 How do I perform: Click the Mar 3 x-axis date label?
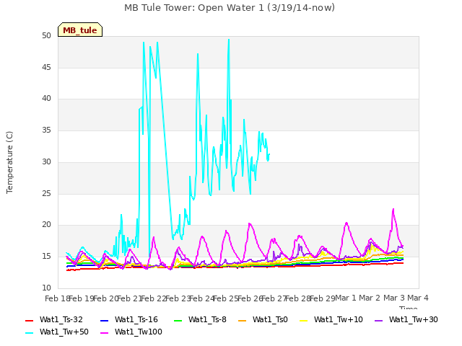(394, 298)
